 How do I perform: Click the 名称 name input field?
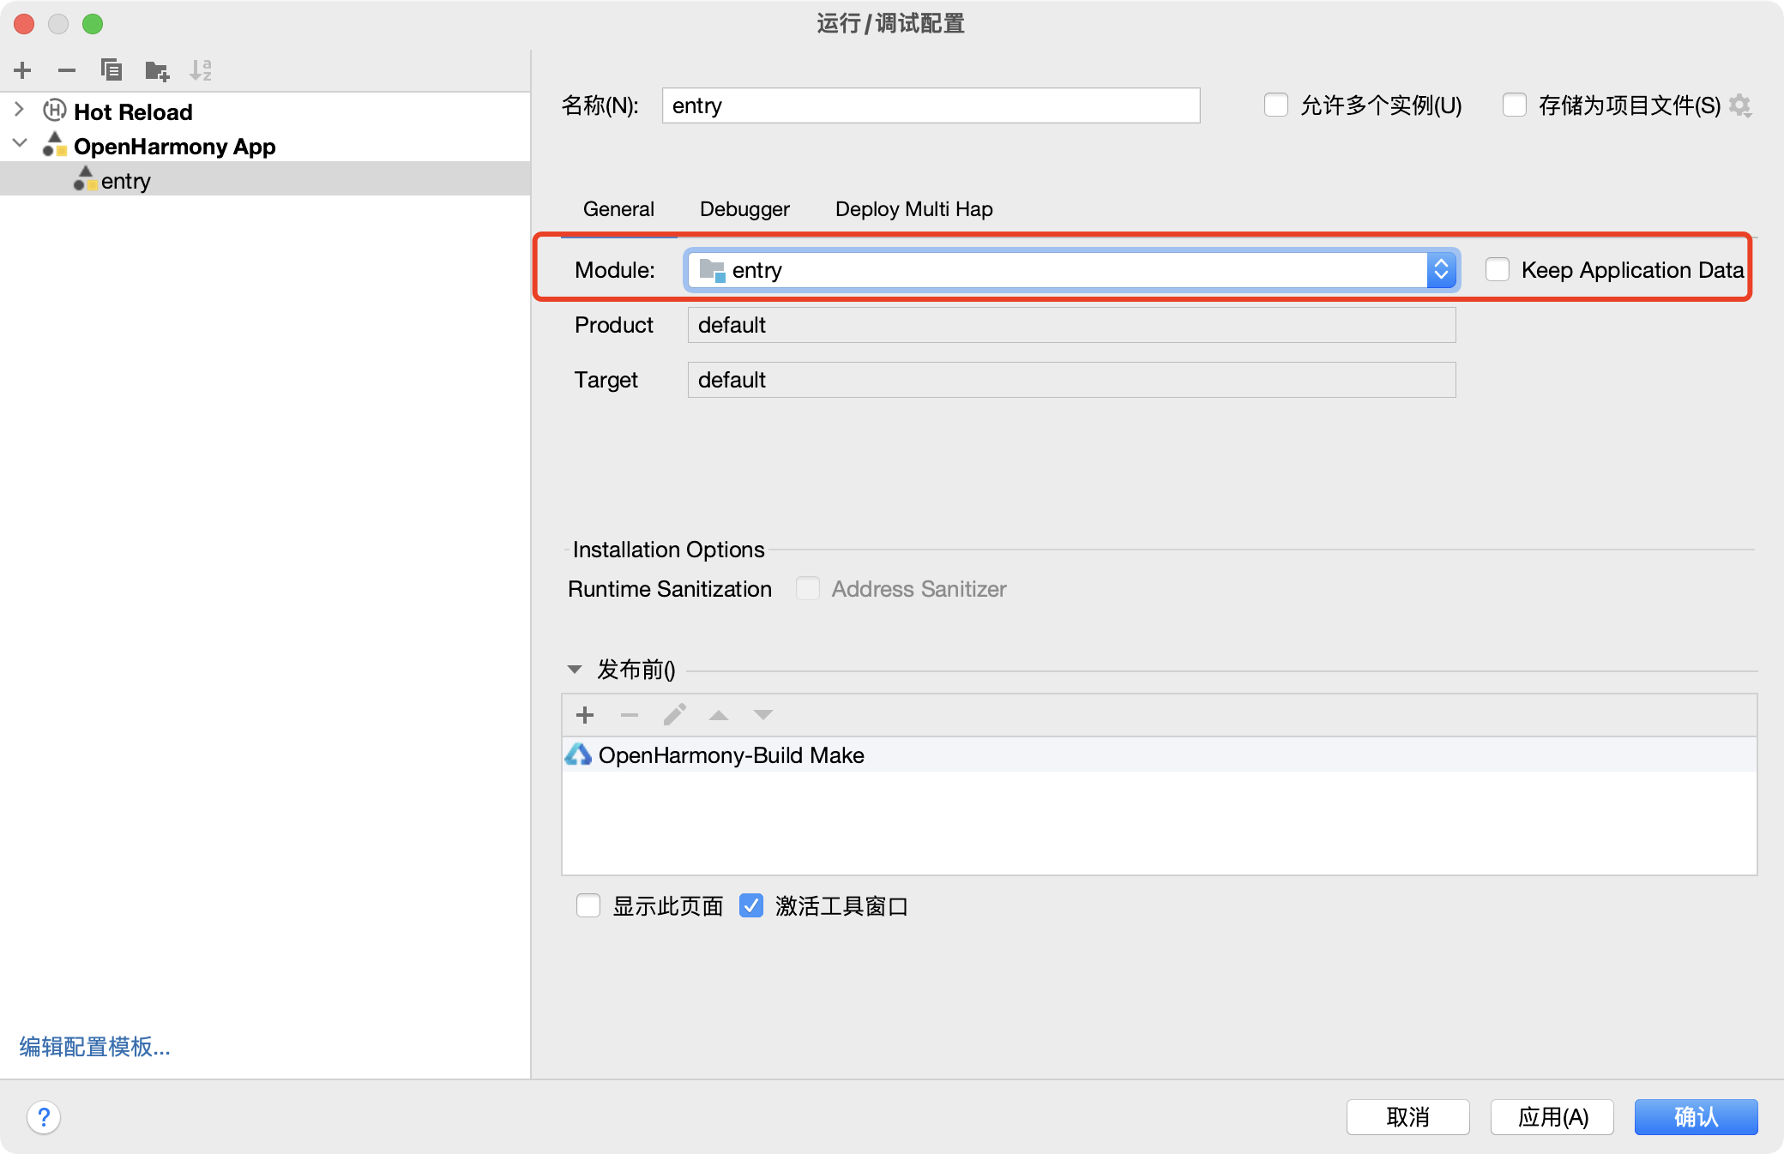click(931, 105)
